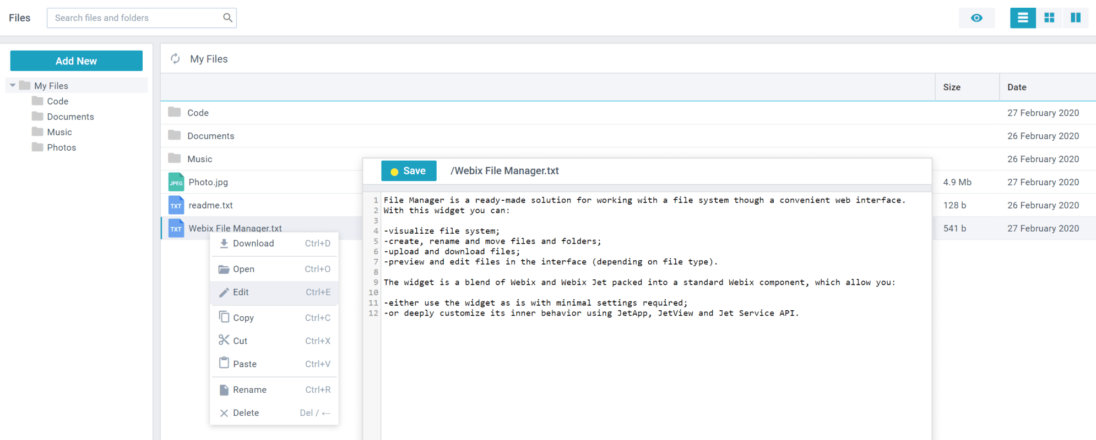Screen dimensions: 1096x440
Task: Sort files by the Date column header
Action: tap(1017, 87)
